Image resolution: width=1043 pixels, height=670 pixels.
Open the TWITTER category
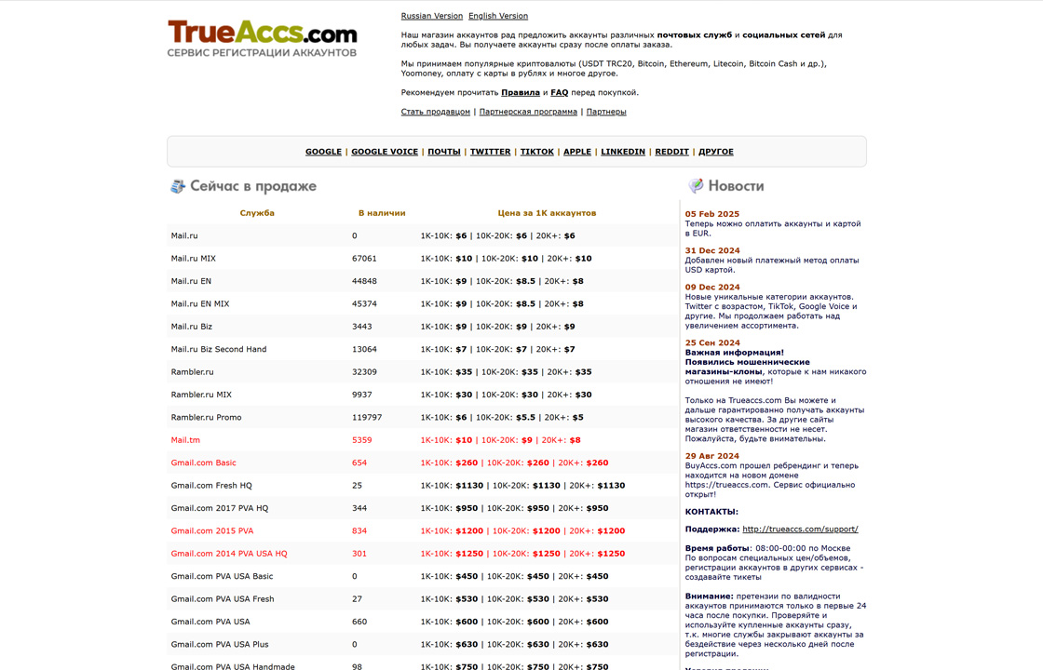point(490,152)
